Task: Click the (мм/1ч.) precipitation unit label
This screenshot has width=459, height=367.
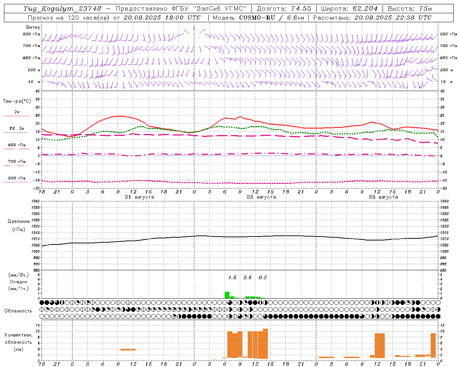Action: (x=19, y=289)
